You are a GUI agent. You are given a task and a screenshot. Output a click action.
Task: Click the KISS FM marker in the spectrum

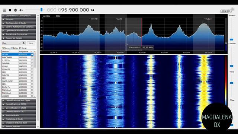point(93,19)
